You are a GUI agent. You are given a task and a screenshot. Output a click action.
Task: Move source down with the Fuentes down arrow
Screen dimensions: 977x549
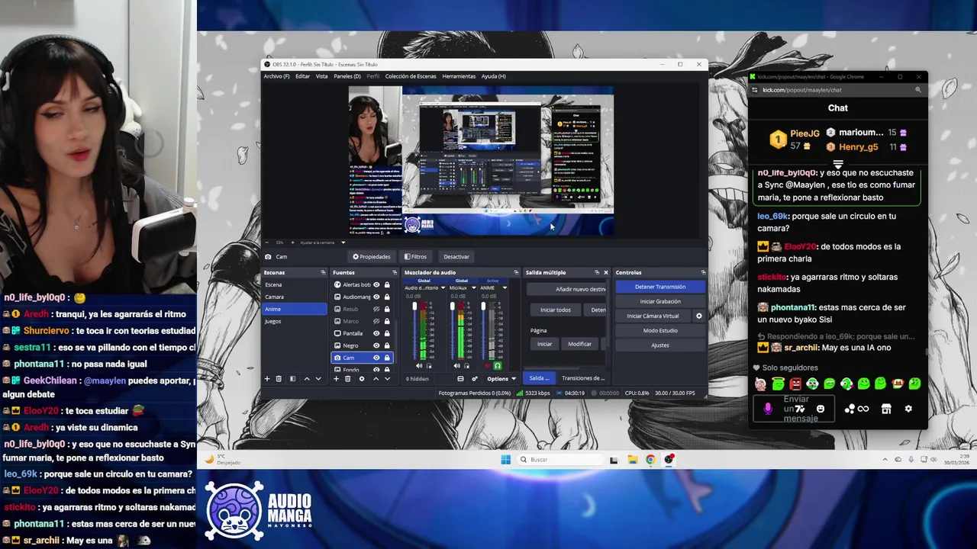pos(387,379)
